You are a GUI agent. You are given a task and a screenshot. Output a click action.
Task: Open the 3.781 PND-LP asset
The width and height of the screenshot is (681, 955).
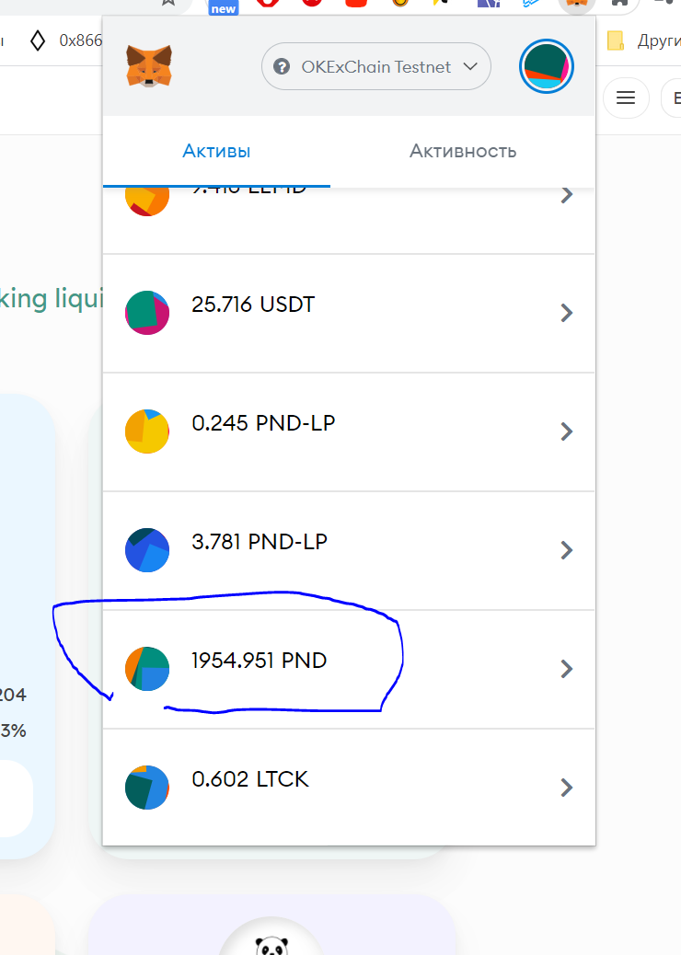(x=349, y=550)
